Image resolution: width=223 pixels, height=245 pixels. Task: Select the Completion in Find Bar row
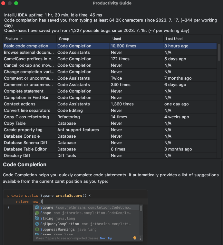point(110,97)
